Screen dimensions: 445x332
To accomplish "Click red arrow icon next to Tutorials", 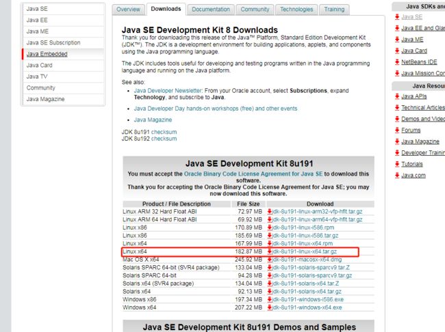I will (397, 164).
